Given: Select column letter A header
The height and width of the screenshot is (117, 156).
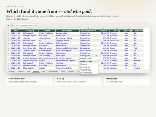Looking at the screenshot, I should click(16, 28).
